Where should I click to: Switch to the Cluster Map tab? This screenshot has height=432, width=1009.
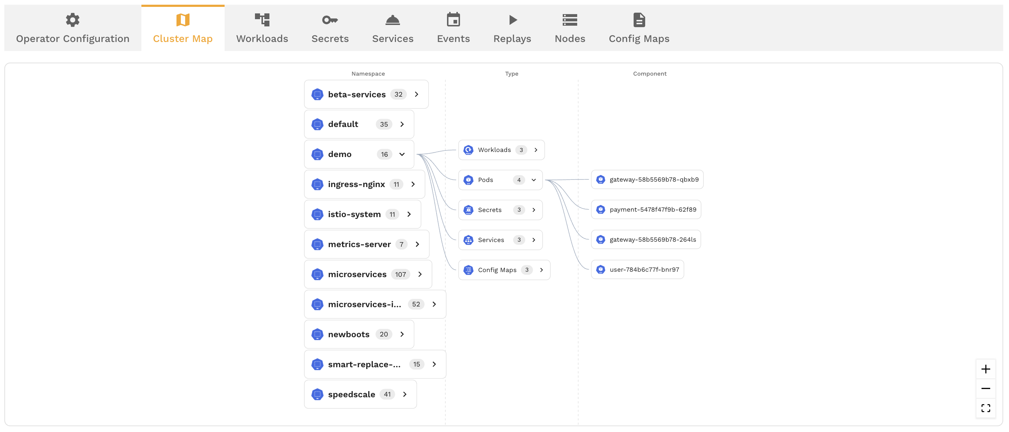tap(183, 38)
